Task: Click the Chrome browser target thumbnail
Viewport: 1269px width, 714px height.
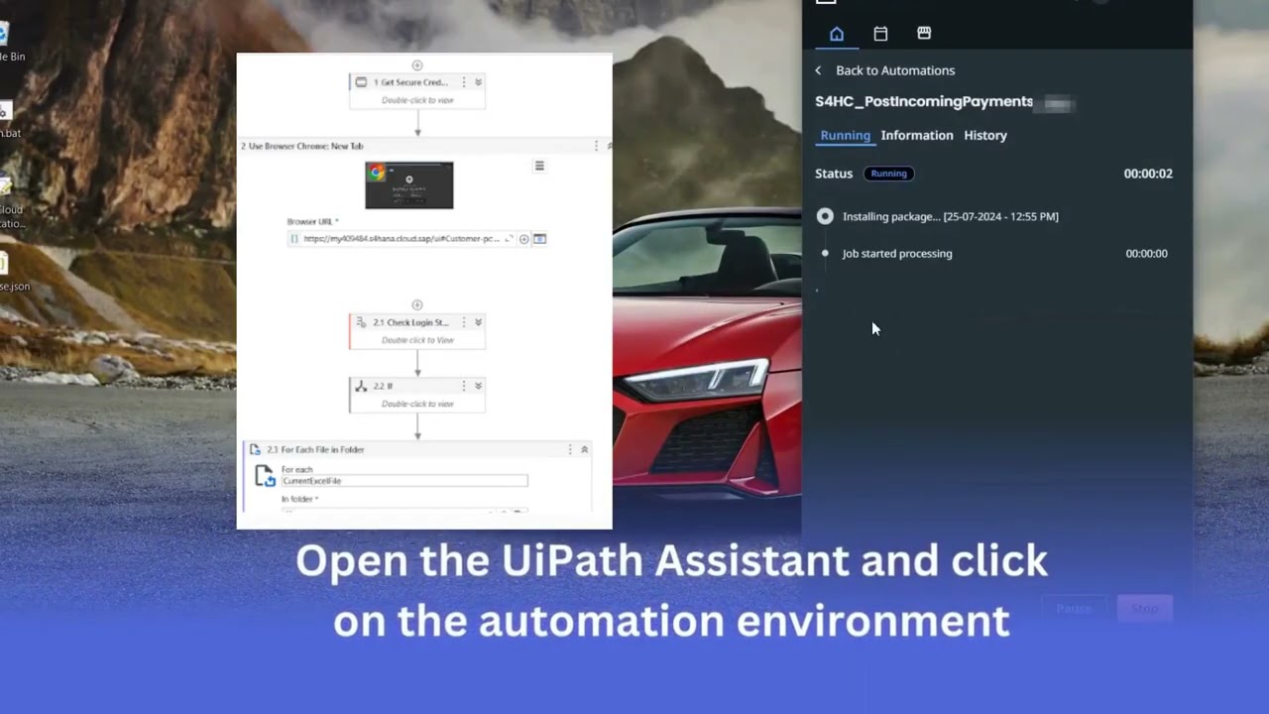Action: click(409, 185)
